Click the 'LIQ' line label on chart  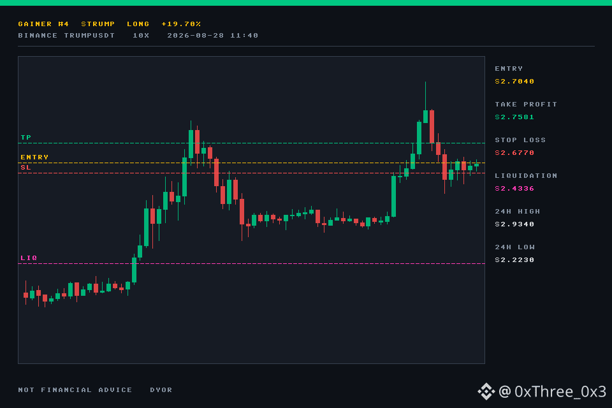[29, 258]
